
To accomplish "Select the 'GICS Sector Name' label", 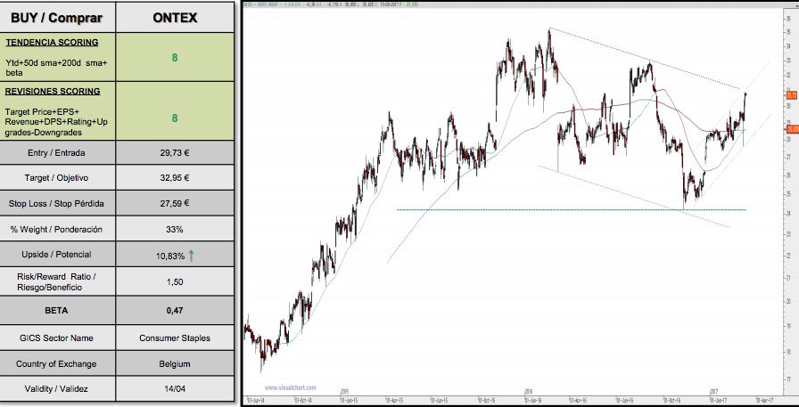I will pyautogui.click(x=56, y=338).
